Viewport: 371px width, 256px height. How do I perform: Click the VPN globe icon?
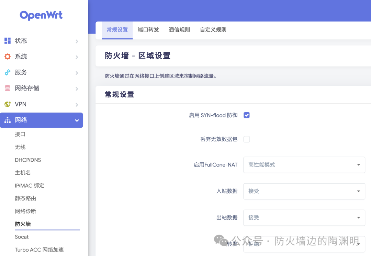pyautogui.click(x=8, y=104)
